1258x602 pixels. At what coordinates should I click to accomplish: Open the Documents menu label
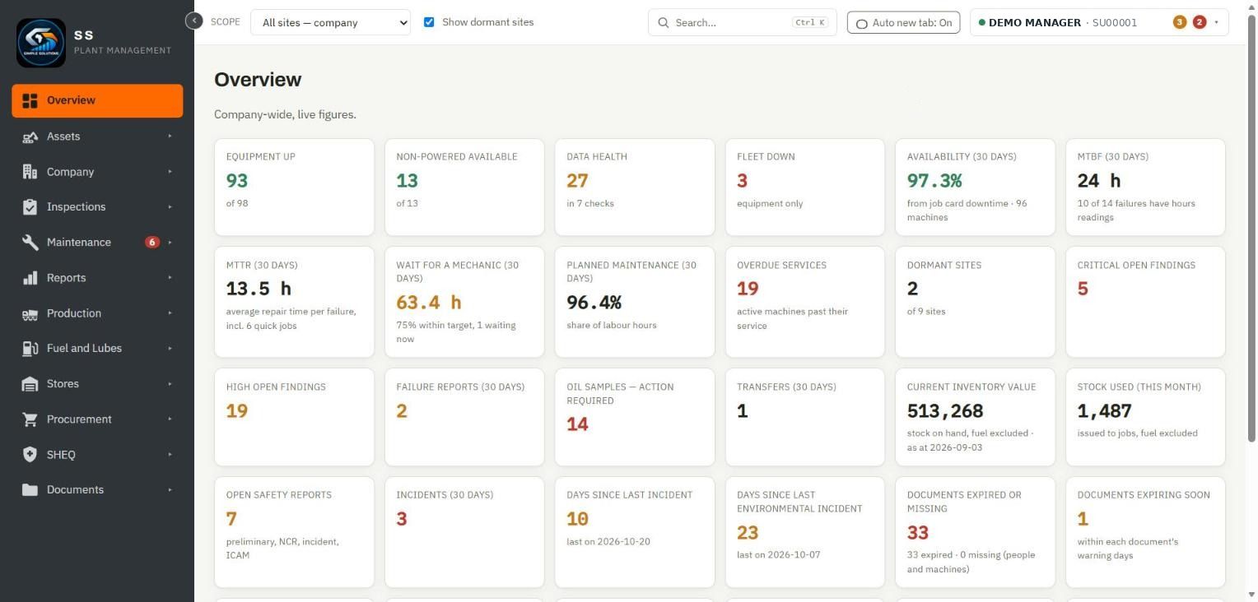point(75,490)
